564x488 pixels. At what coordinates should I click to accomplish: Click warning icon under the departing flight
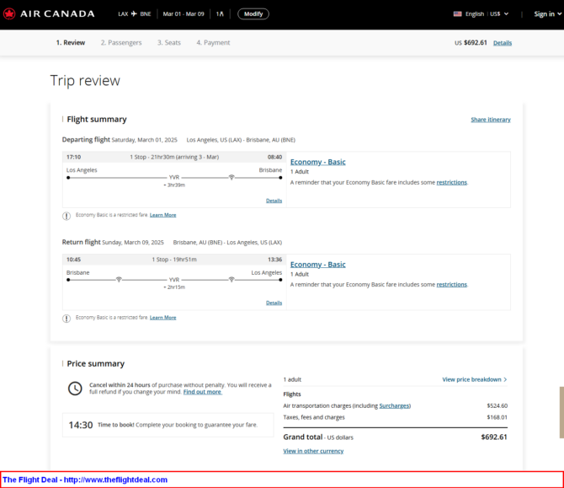click(x=67, y=215)
